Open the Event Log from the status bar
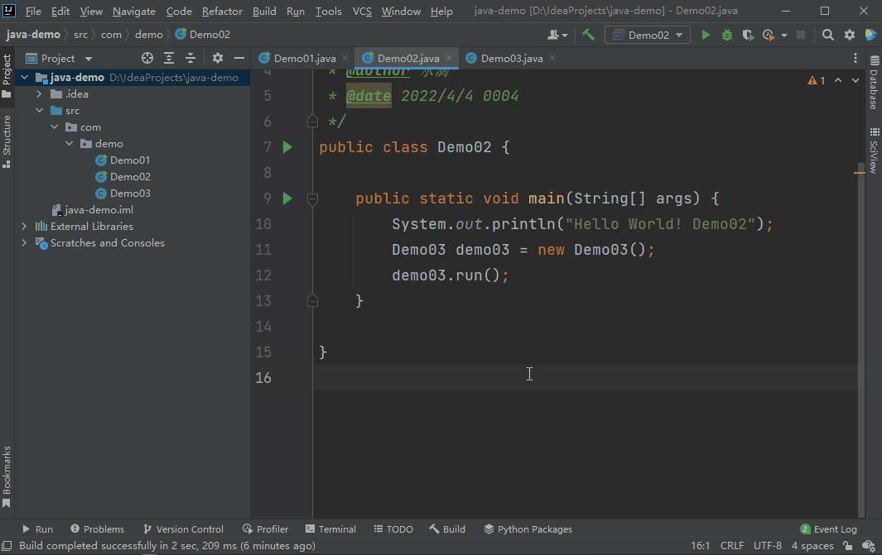 [828, 529]
